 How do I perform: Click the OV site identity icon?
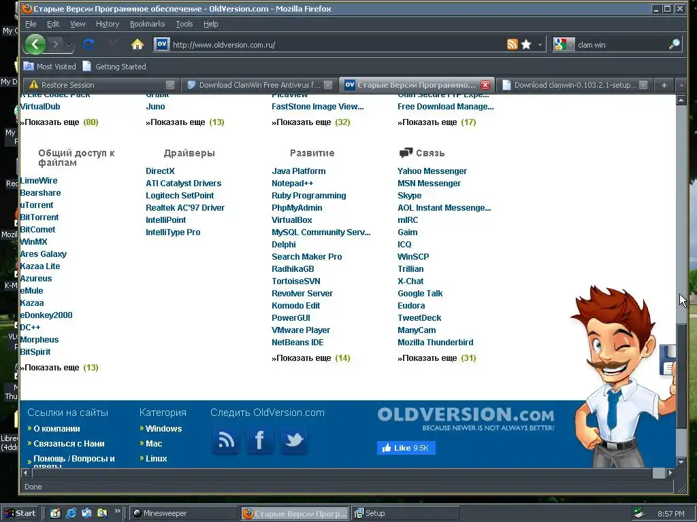[x=162, y=44]
